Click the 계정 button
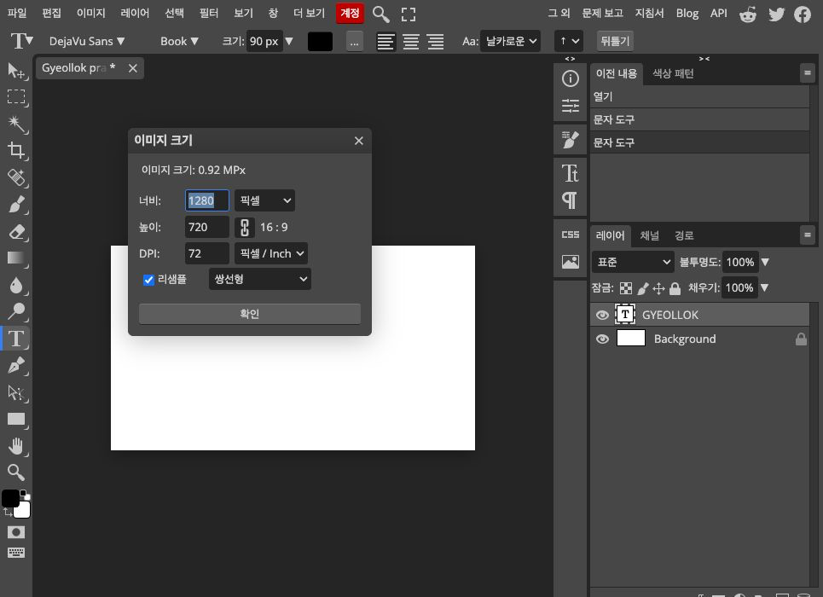Screen dimensions: 823x597 350,13
